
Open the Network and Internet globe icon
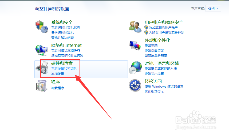coord(42,51)
